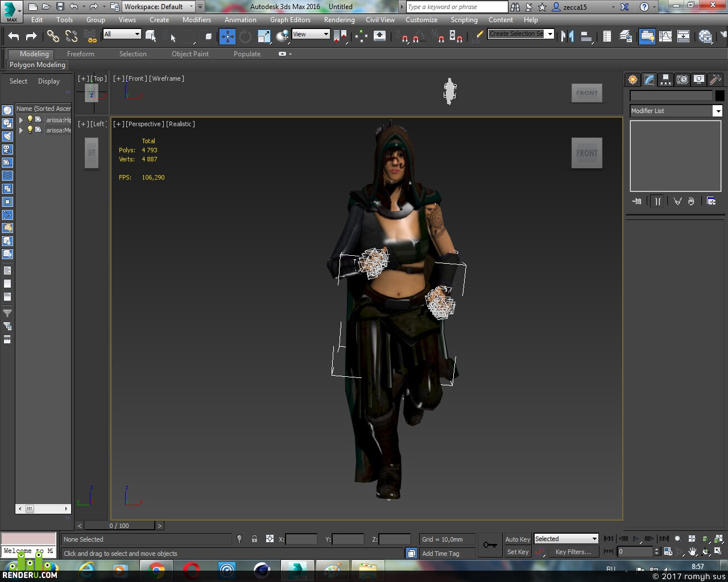This screenshot has height=582, width=728.
Task: Open the View reference coordinate dropdown
Action: tap(311, 34)
